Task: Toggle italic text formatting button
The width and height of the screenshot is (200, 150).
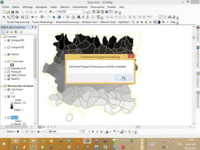Action: click(97, 132)
